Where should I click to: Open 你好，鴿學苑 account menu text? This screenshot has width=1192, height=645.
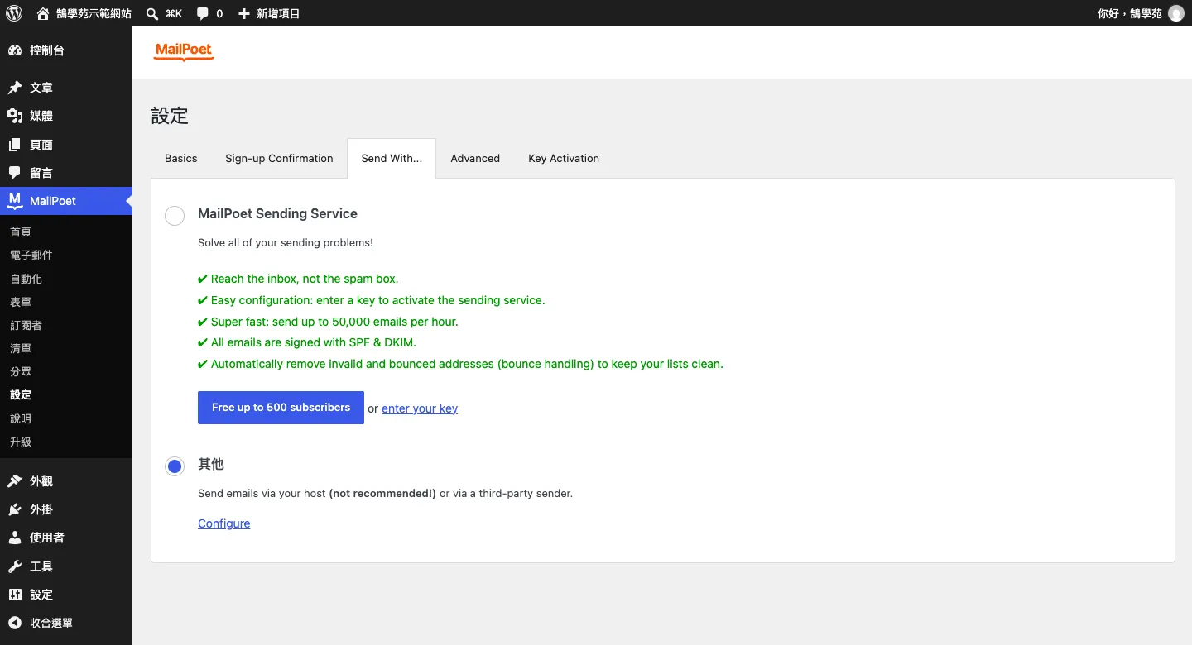1130,13
